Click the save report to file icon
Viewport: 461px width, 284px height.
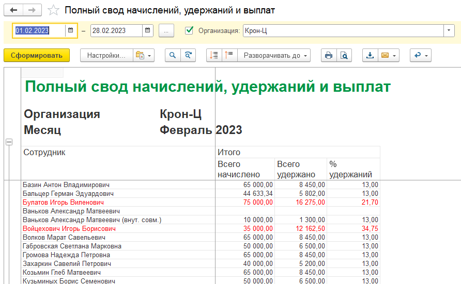[x=370, y=56]
